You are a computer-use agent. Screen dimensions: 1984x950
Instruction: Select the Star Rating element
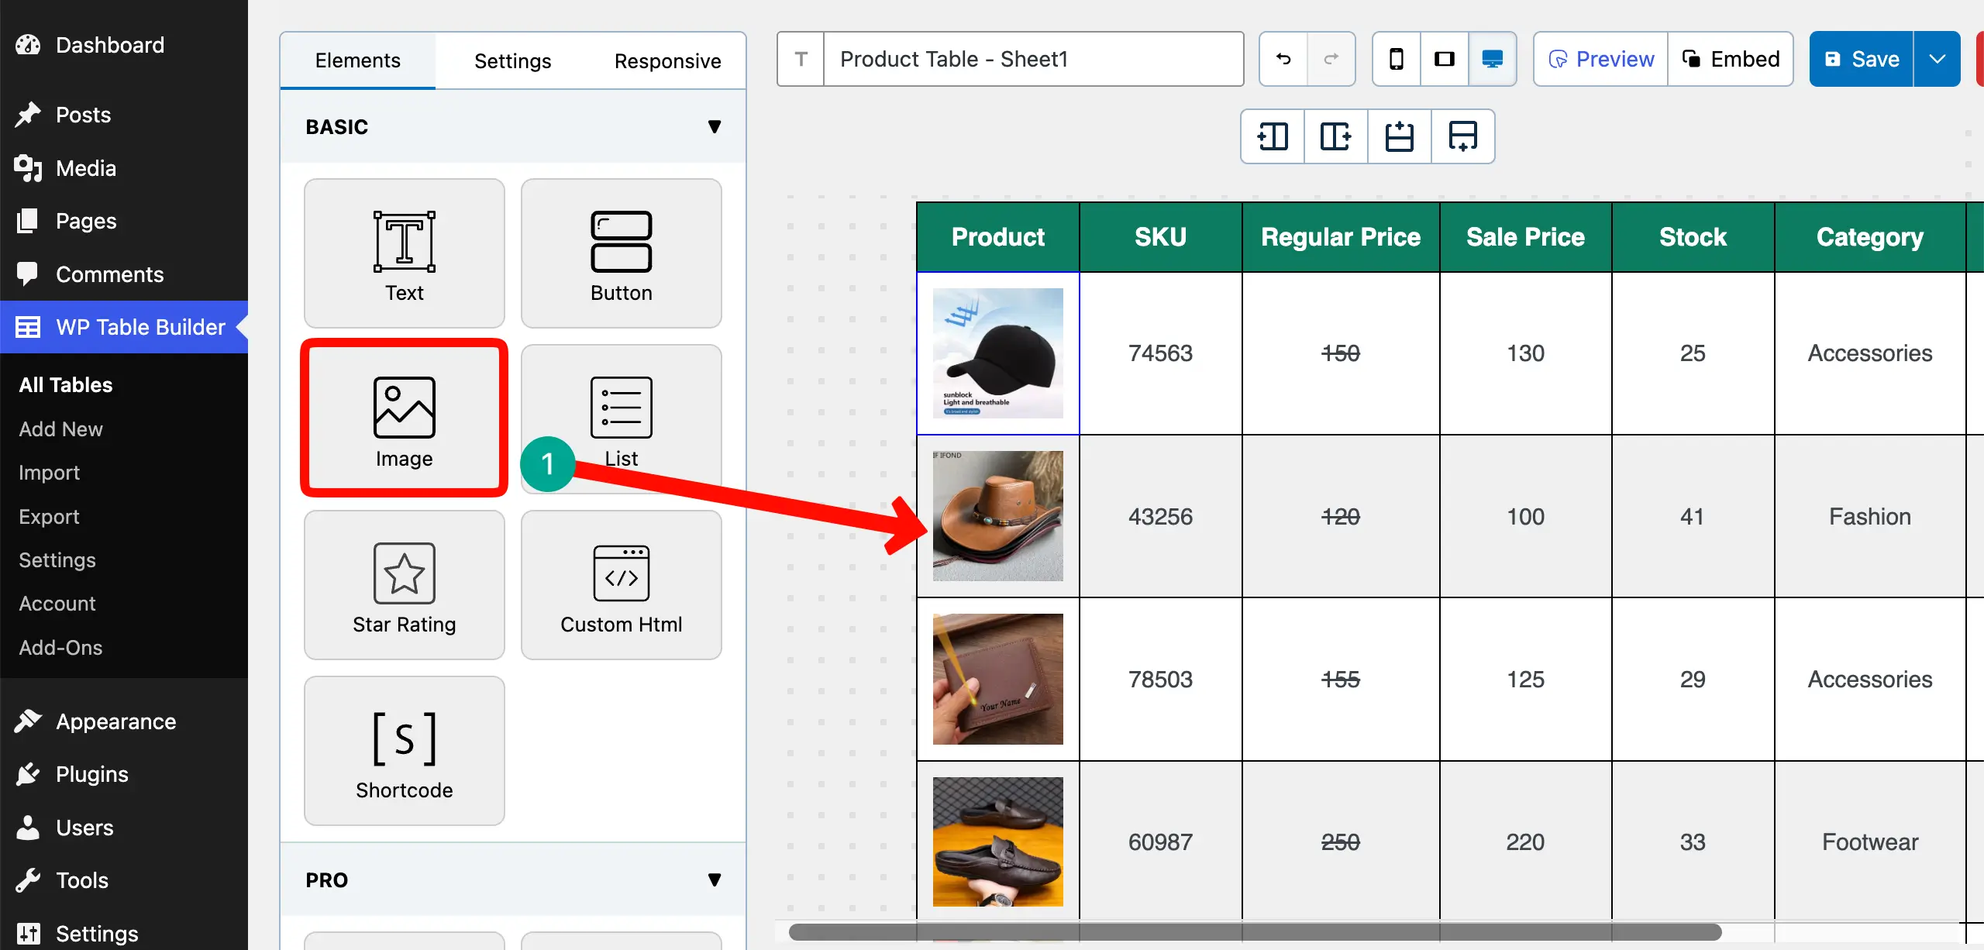point(404,585)
